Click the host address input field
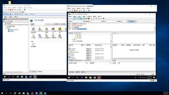The height and width of the screenshot is (95, 169). coord(77,21)
